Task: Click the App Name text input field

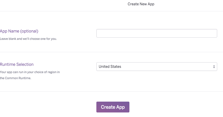Action: 156,33
